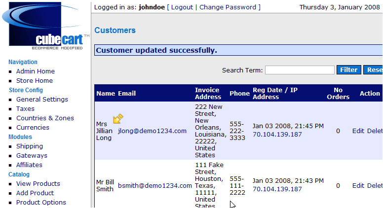This screenshot has height=208, width=383.
Task: Open General Settings page
Action: (42, 100)
